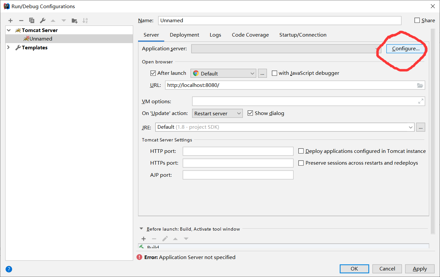Screen dimensions: 440x277
Task: Uncheck the After launch checkbox
Action: [x=153, y=73]
